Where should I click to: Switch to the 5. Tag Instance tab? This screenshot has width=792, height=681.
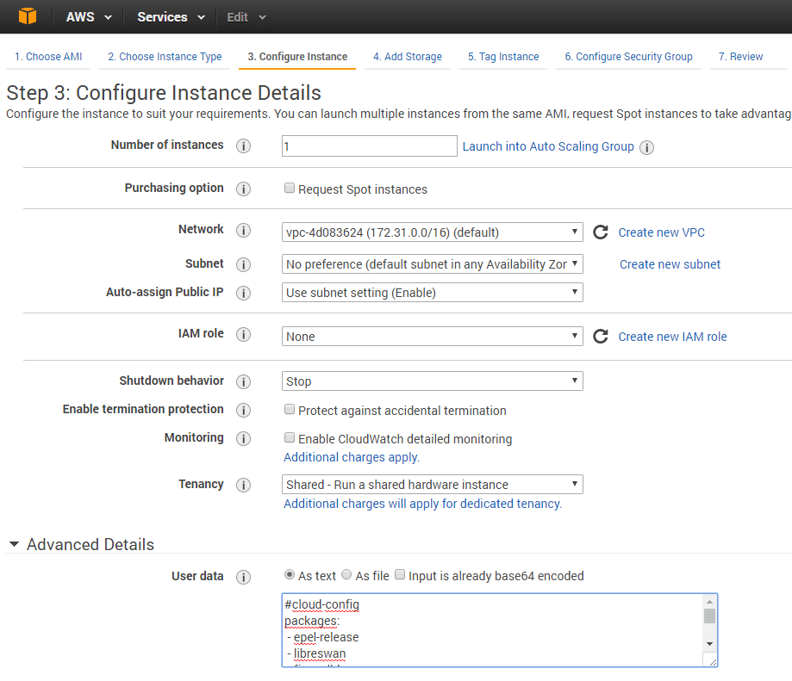(503, 57)
